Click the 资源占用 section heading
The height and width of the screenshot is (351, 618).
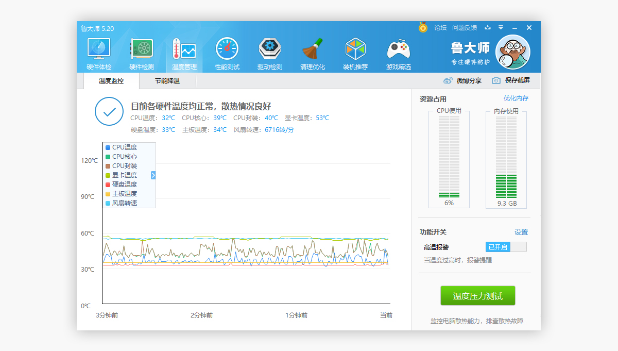coord(433,99)
